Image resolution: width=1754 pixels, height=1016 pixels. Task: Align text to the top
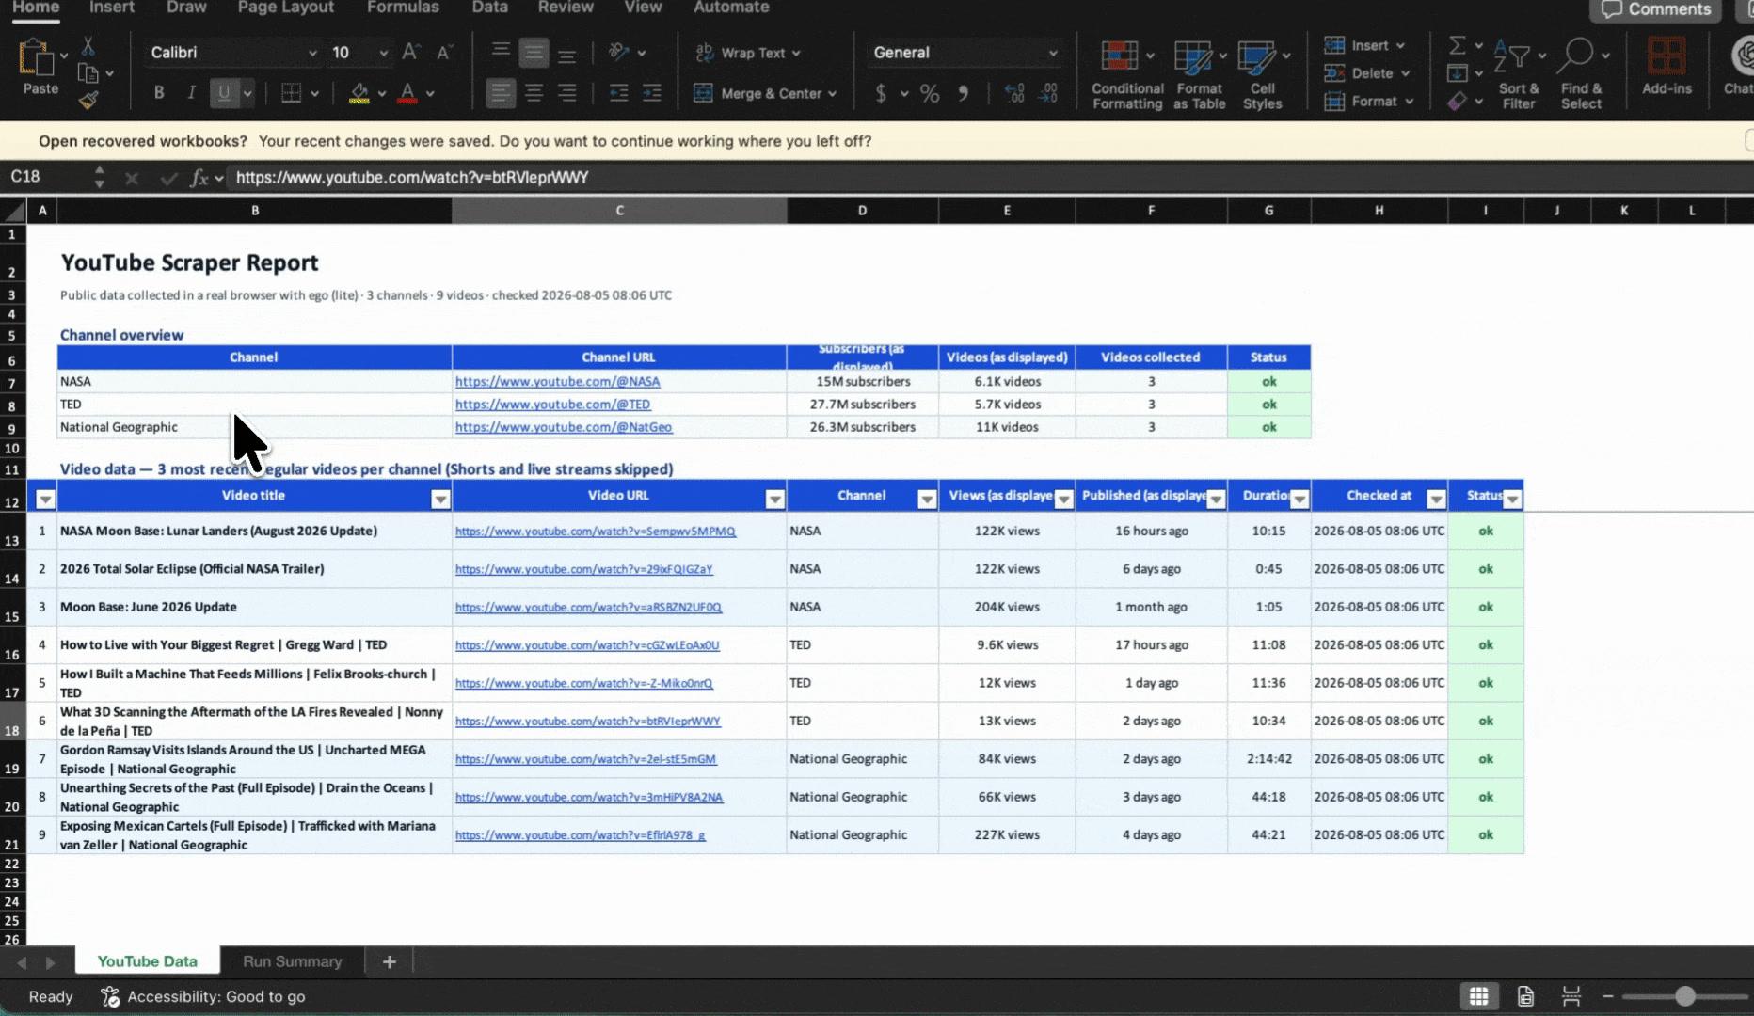point(501,53)
